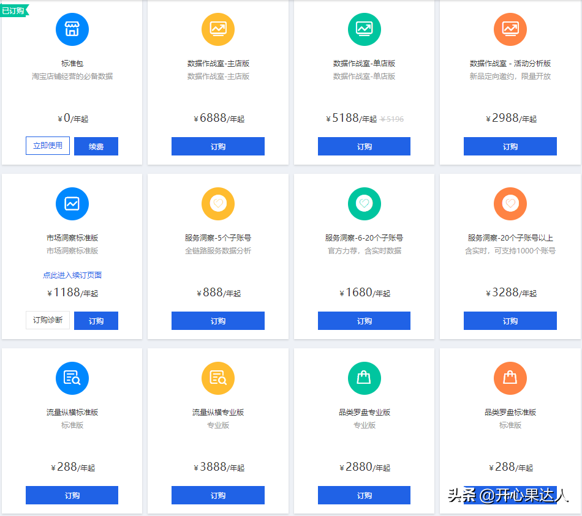
Task: Click 订购诊断 on 市场洞察标准版 card
Action: click(x=48, y=320)
